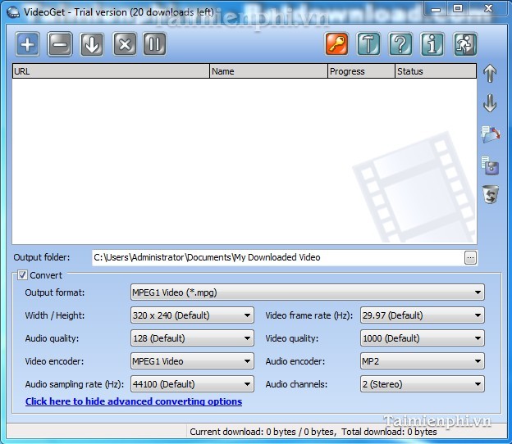Open the Audio encoder dropdown
Viewport: 512px width, 444px height.
point(423,361)
